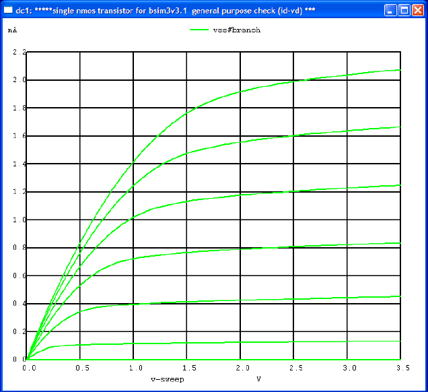Image resolution: width=428 pixels, height=392 pixels.
Task: Click the v-sweep axis label
Action: pos(168,379)
